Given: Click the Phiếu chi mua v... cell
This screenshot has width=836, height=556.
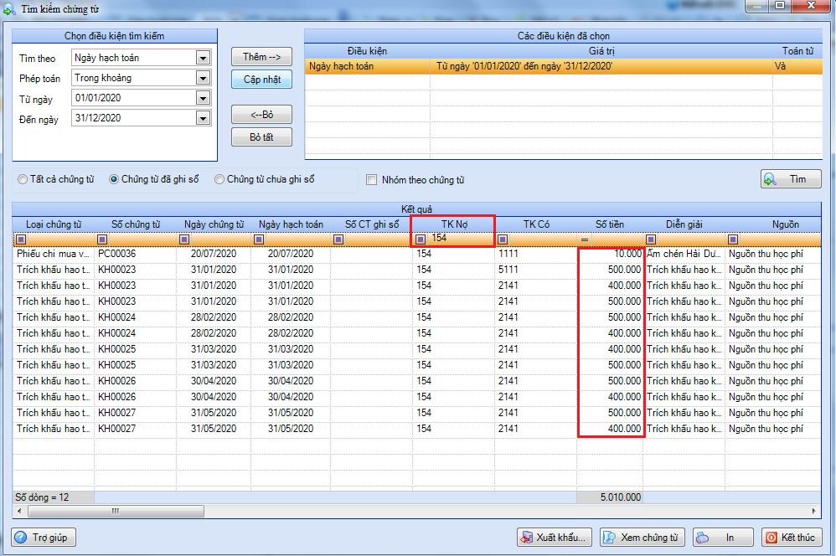Looking at the screenshot, I should tap(54, 254).
